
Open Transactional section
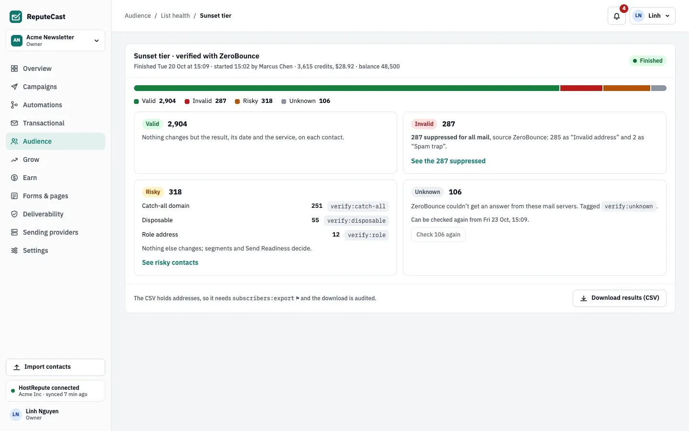pyautogui.click(x=56, y=123)
